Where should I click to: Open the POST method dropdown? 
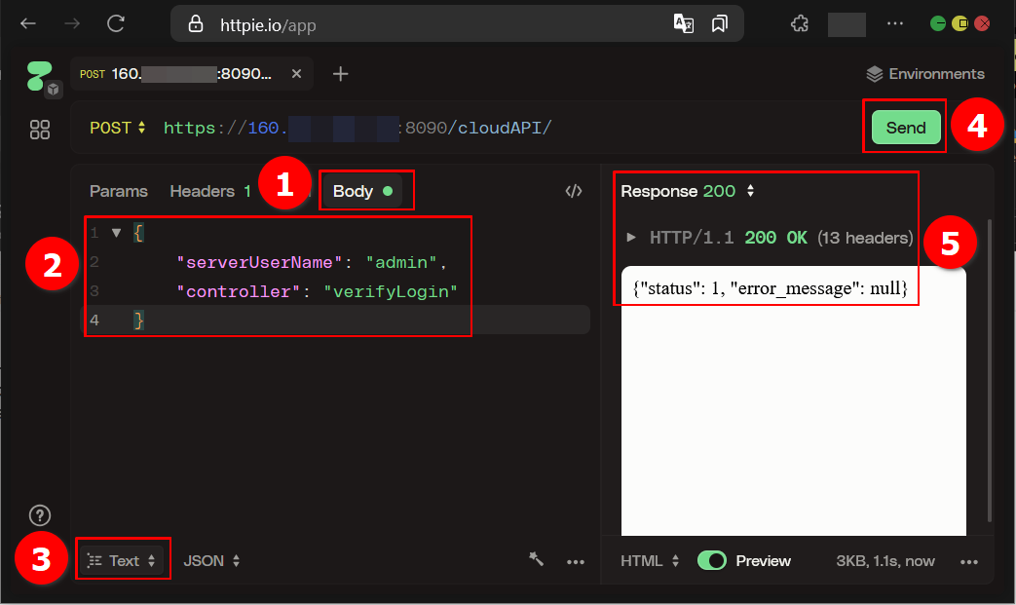click(117, 128)
